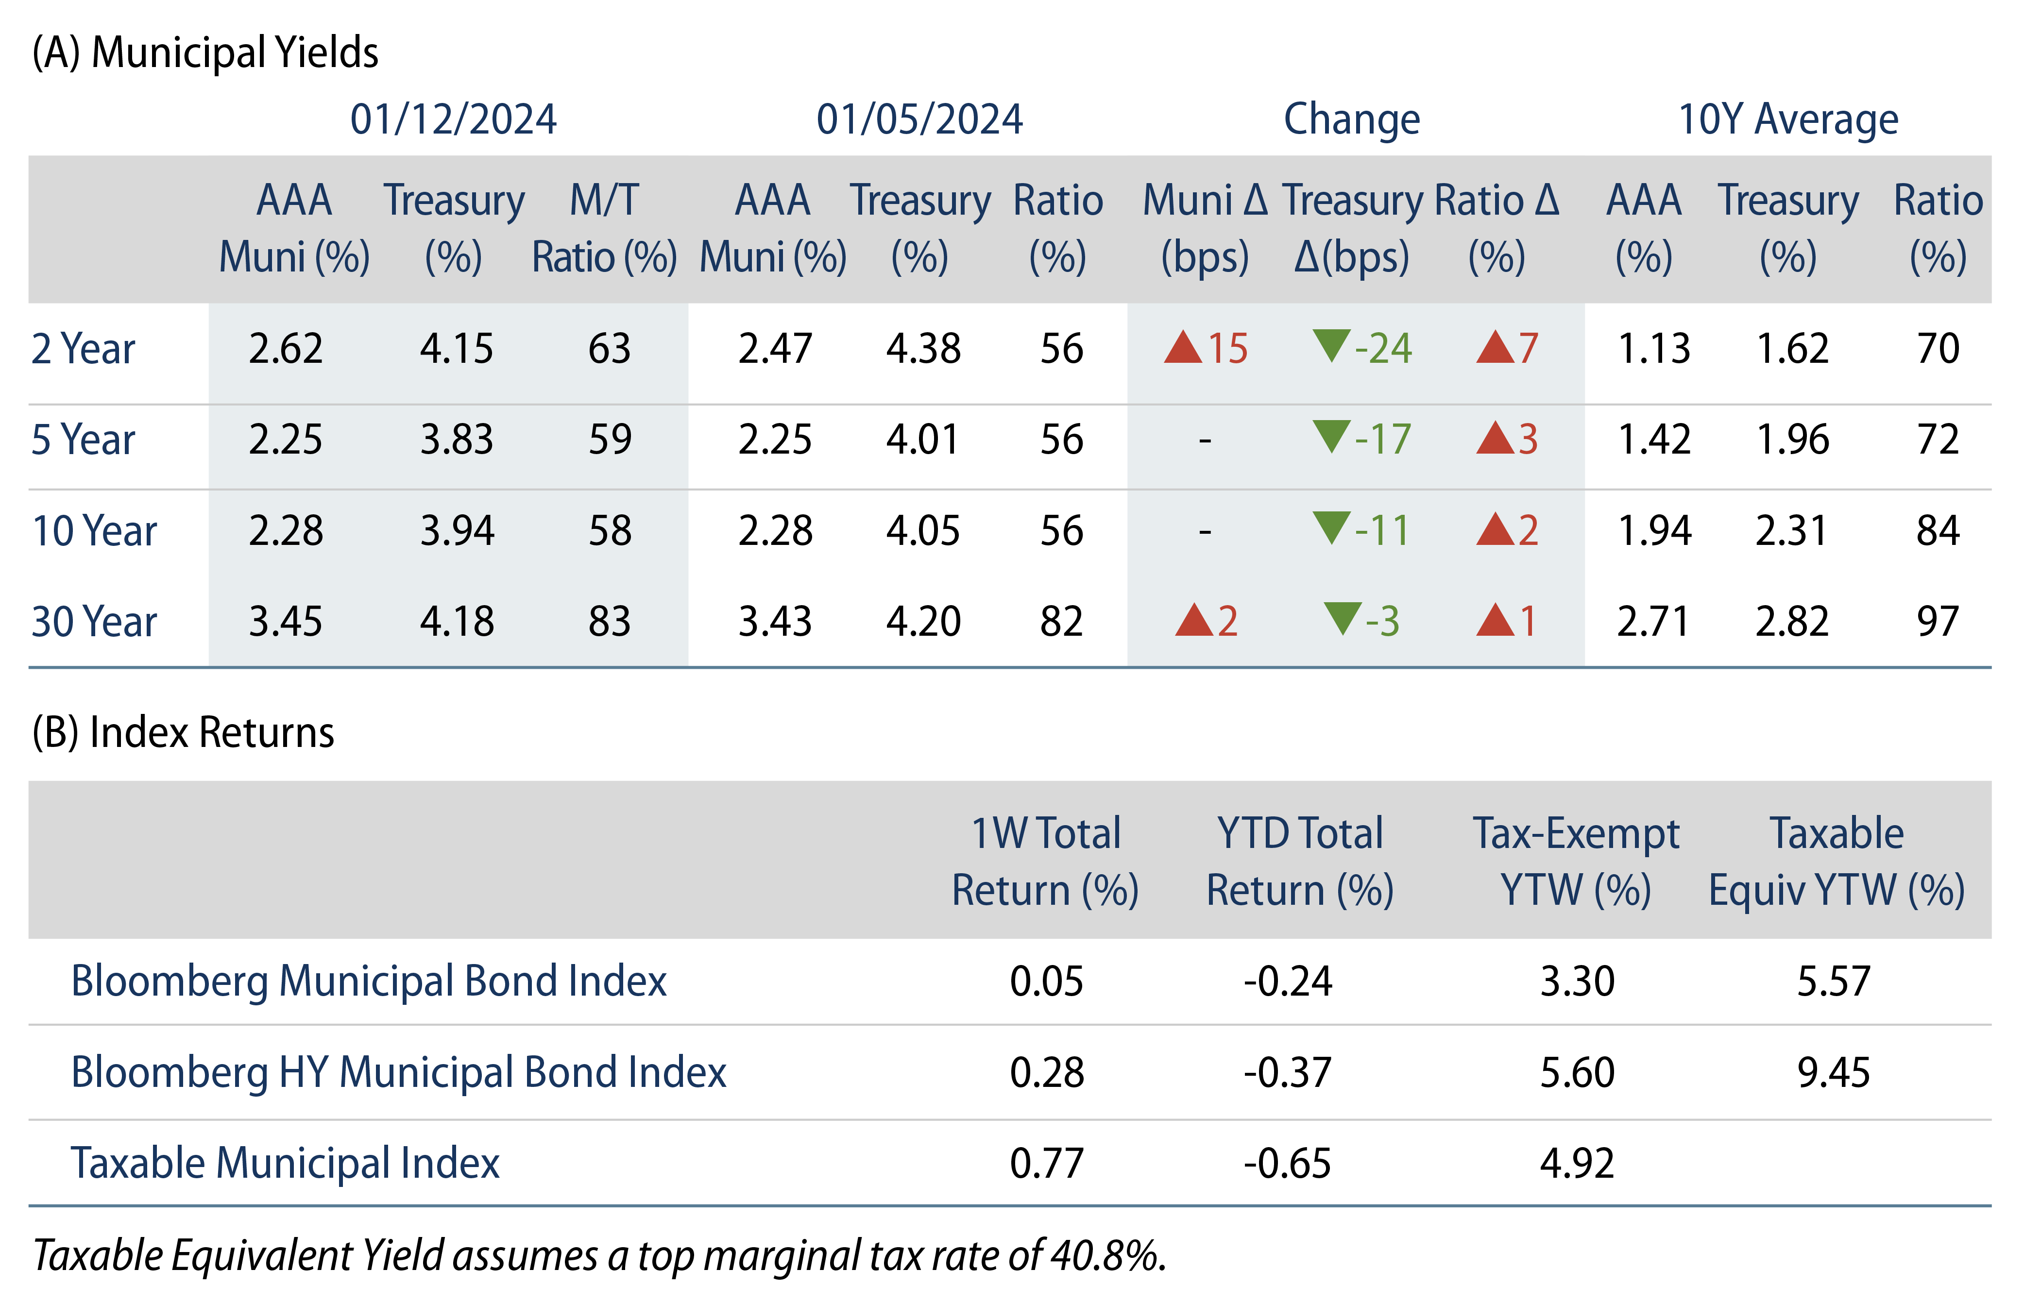Click the red up arrow beside ratio change 7
The image size is (2024, 1304).
1495,348
